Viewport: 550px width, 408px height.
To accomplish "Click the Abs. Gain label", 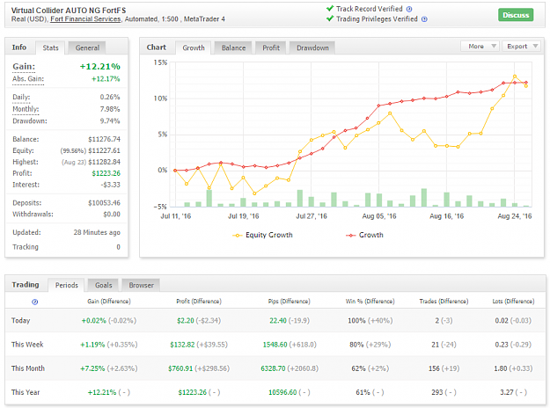I will (28, 79).
